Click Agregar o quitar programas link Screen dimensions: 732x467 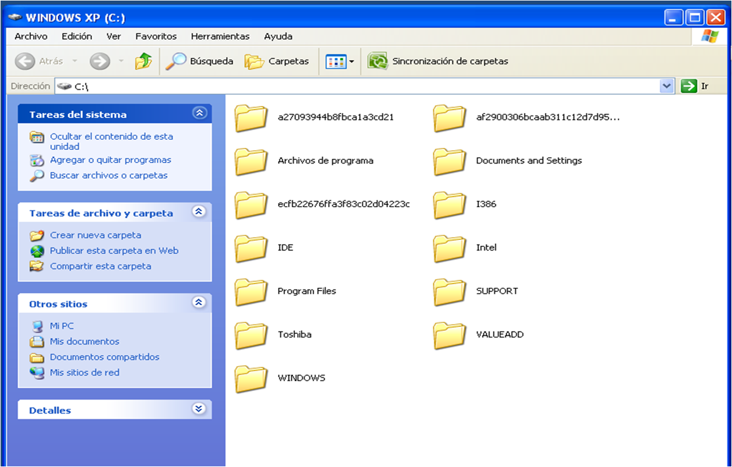coord(110,160)
